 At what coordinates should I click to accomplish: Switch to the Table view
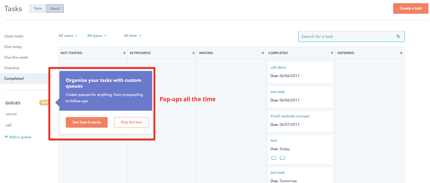coord(38,8)
